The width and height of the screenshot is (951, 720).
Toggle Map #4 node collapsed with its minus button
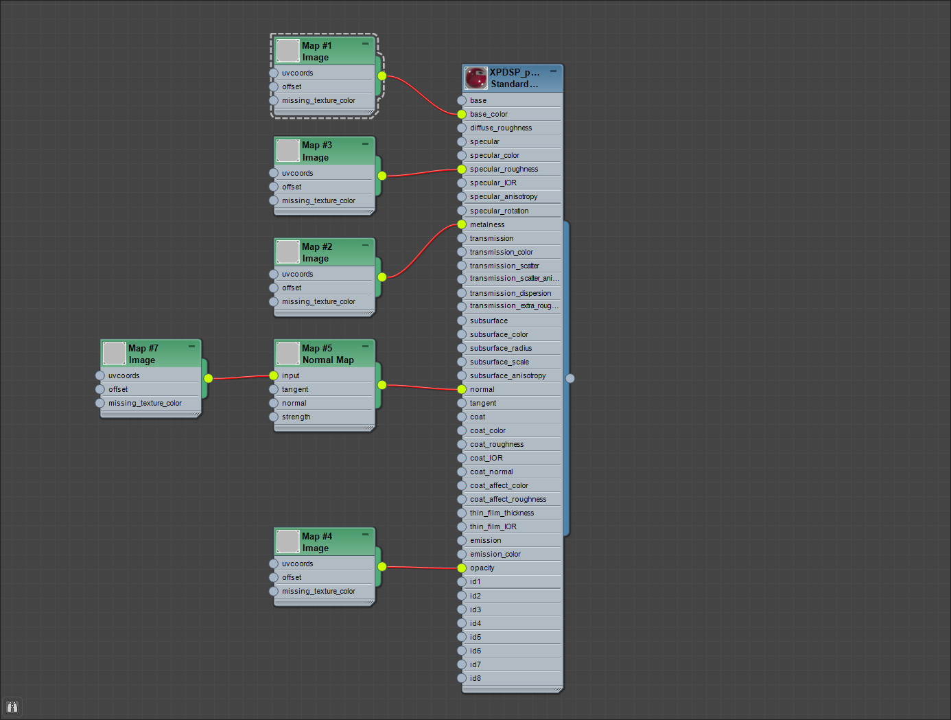(x=364, y=534)
